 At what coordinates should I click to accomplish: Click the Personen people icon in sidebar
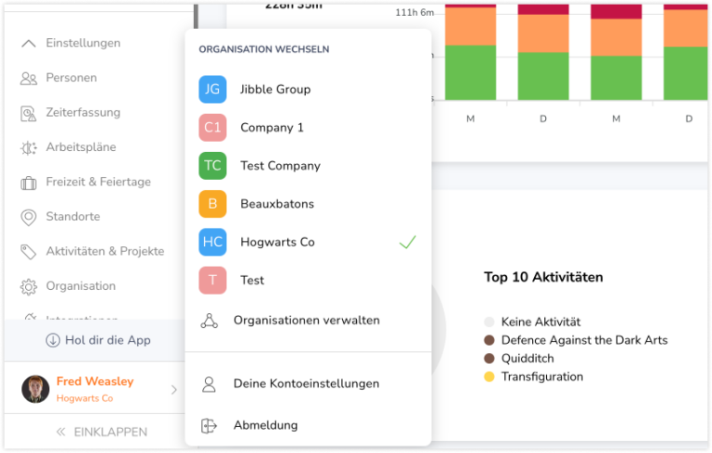(x=29, y=78)
